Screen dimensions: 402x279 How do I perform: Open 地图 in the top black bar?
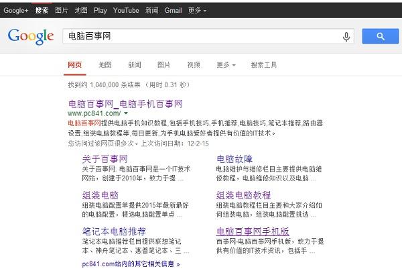tap(81, 11)
